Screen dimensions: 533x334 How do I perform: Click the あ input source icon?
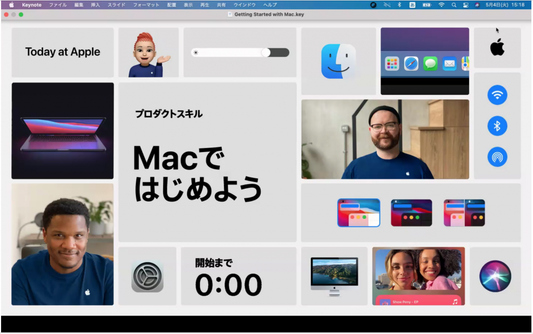[412, 5]
